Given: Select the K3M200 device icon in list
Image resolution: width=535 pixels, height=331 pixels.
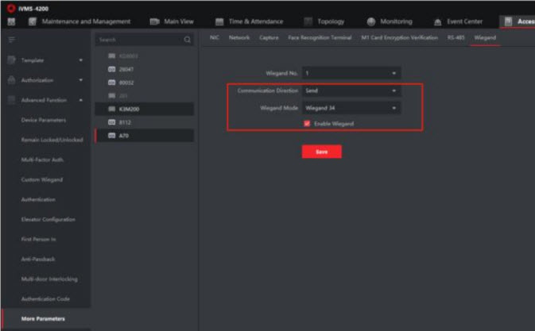Looking at the screenshot, I should point(112,109).
